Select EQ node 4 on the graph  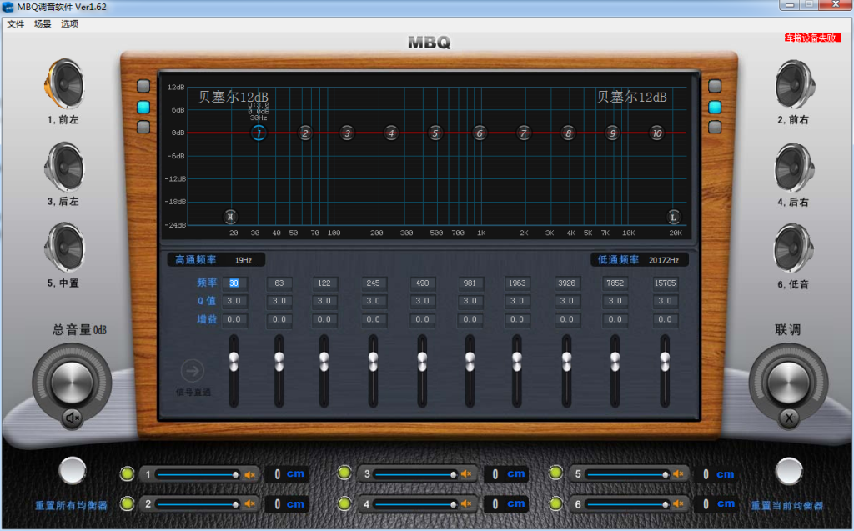click(x=390, y=133)
